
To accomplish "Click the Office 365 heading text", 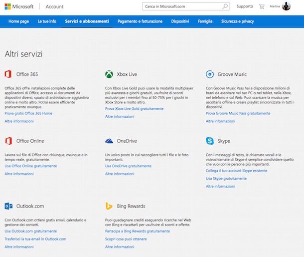I will pyautogui.click(x=27, y=74).
